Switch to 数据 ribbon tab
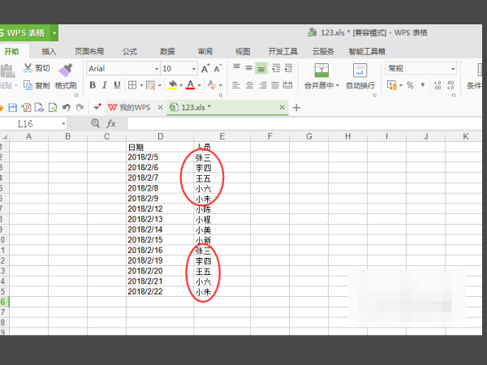487x365 pixels. click(167, 51)
